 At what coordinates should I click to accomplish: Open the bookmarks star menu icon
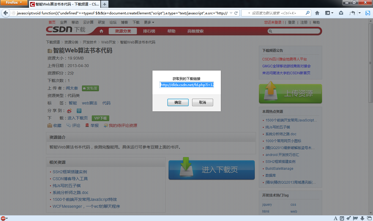(328, 13)
